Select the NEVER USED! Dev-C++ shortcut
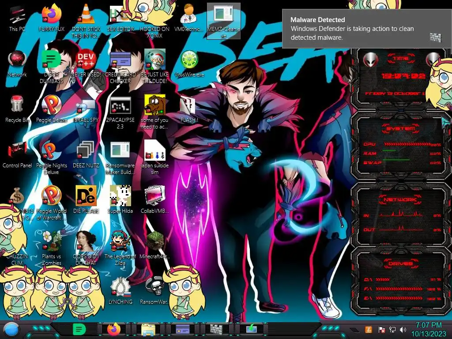The width and height of the screenshot is (452, 339). point(86,64)
